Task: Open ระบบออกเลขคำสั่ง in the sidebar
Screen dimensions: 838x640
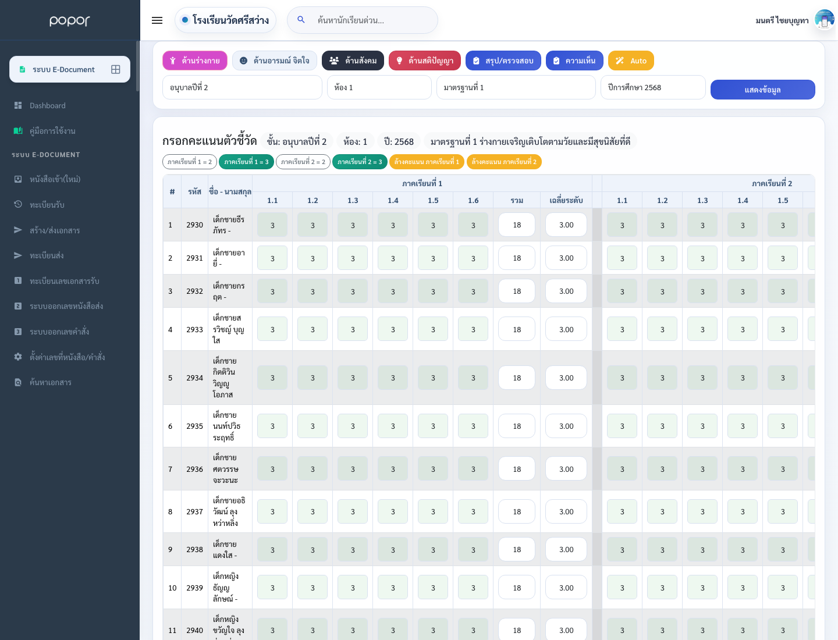Action: [x=70, y=332]
